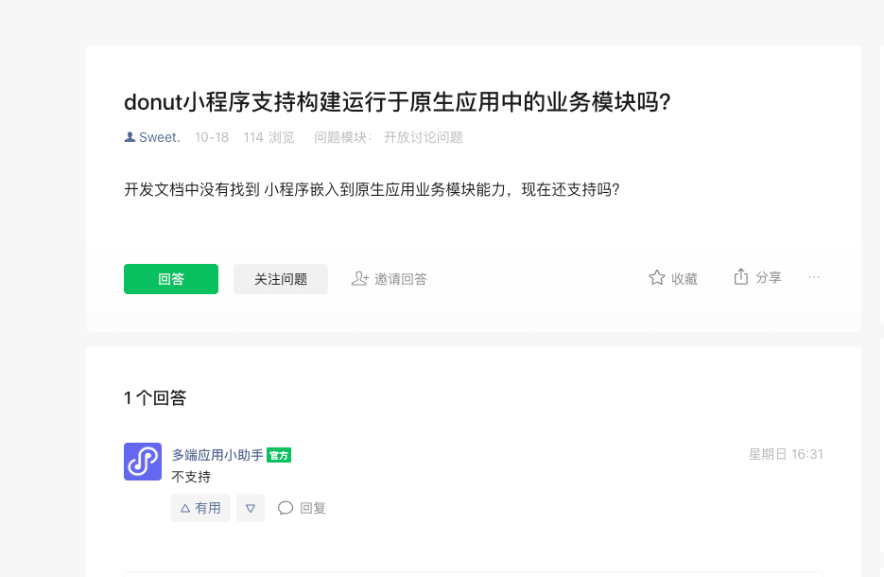Image resolution: width=884 pixels, height=577 pixels.
Task: Toggle 关注问题 to follow this question
Action: tap(281, 279)
